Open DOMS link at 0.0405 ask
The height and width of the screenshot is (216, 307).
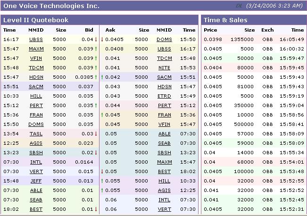click(164, 39)
